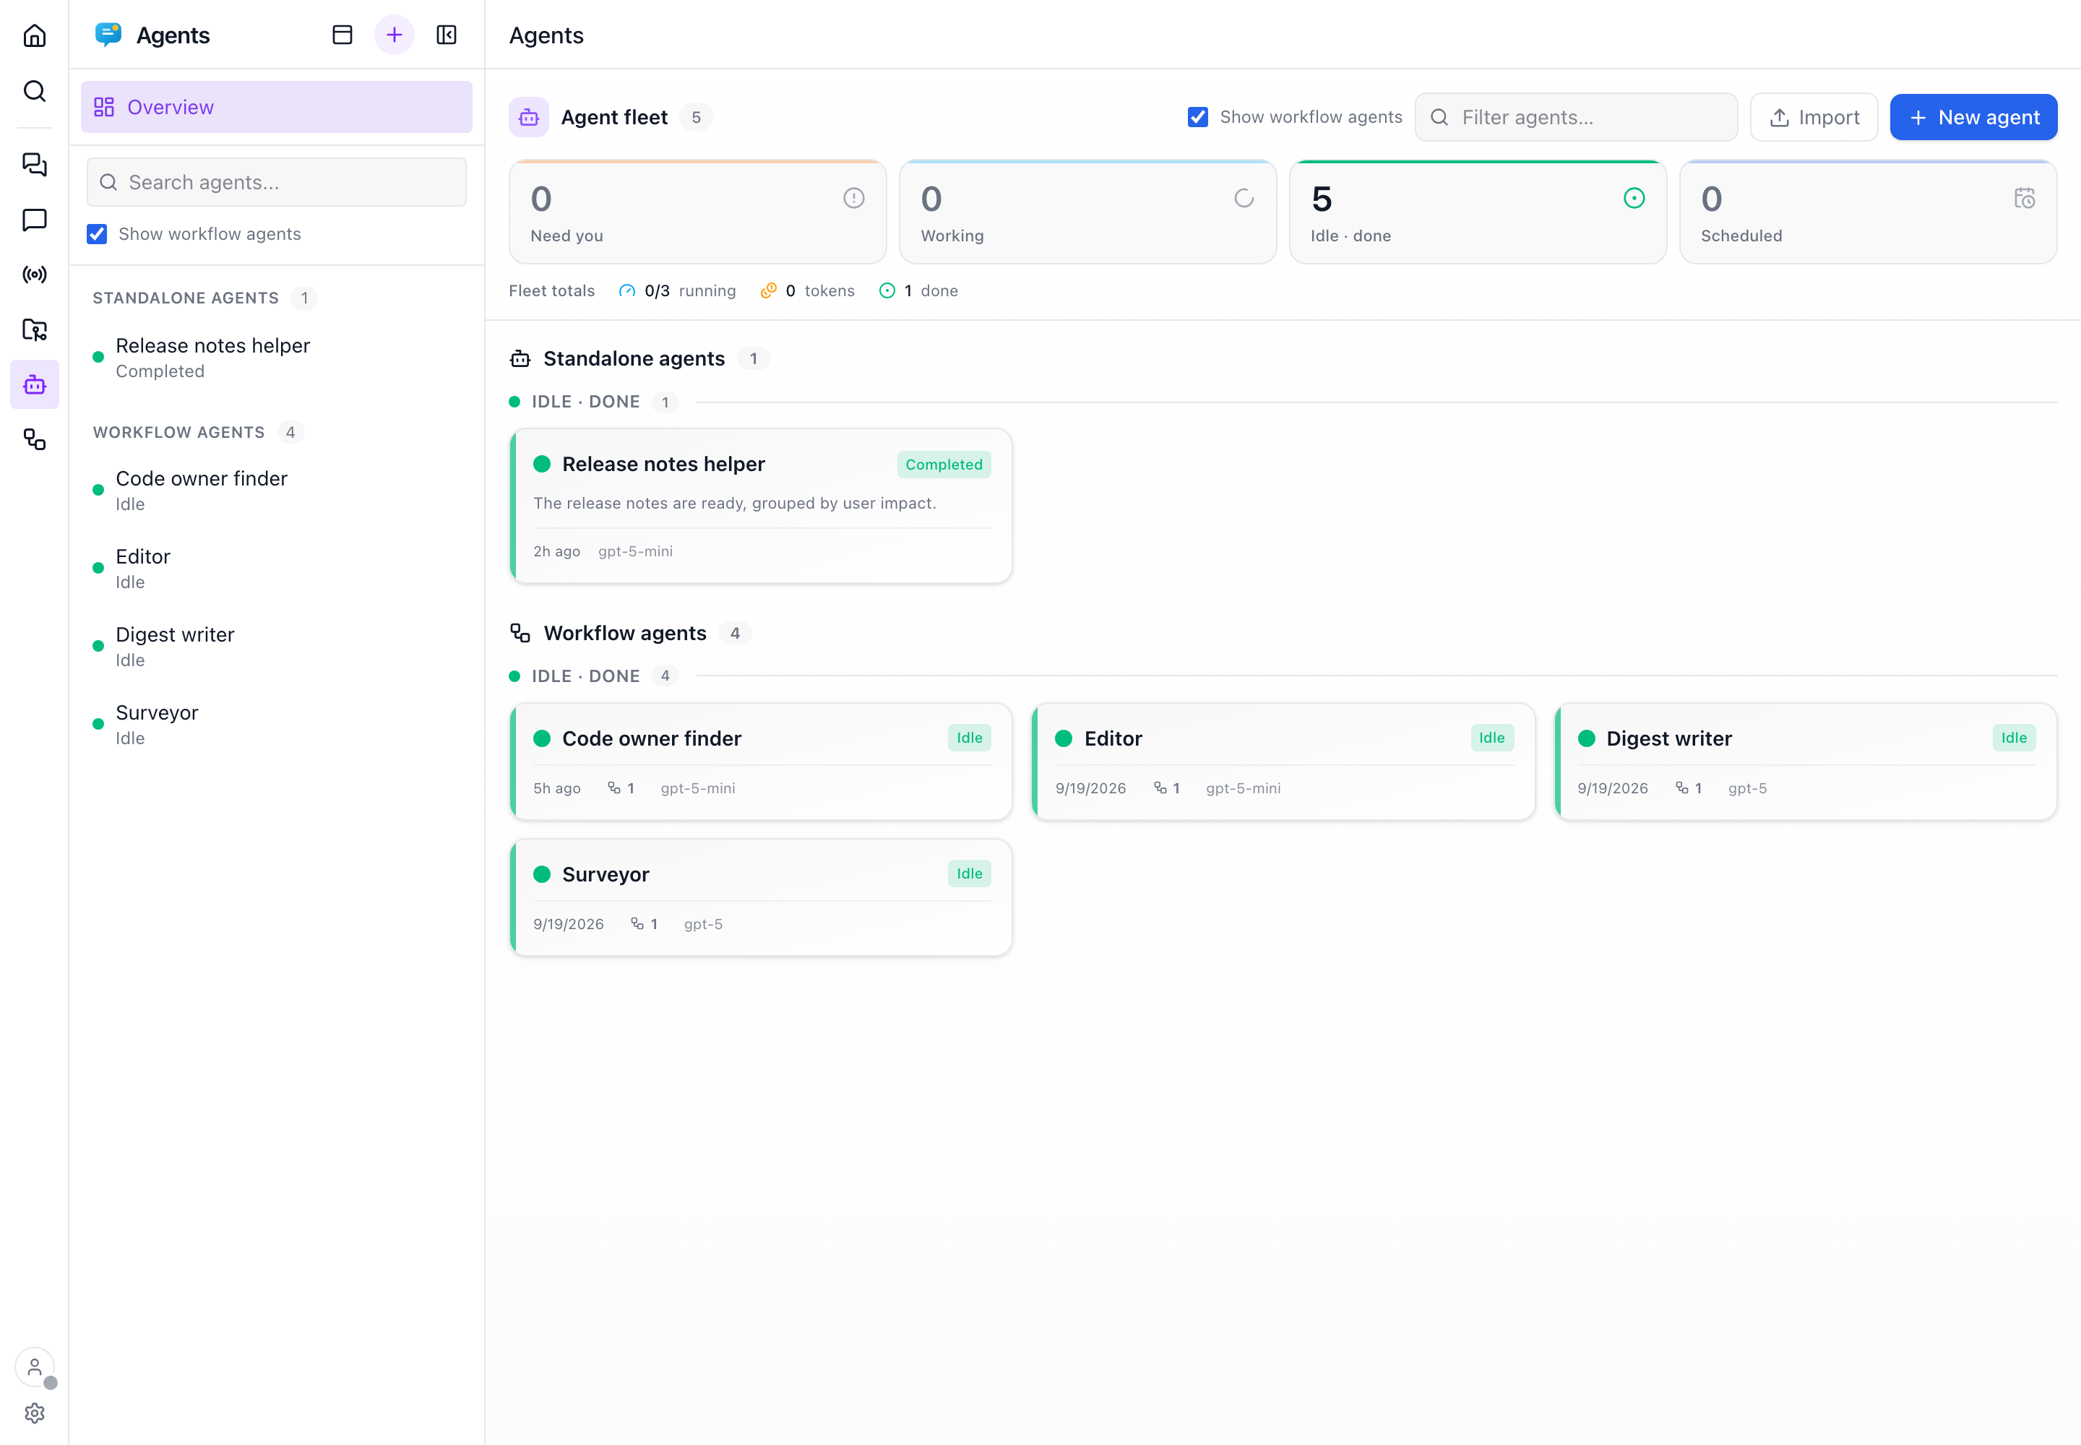Click the Agent fleet robot icon
This screenshot has width=2081, height=1445.
[x=529, y=118]
